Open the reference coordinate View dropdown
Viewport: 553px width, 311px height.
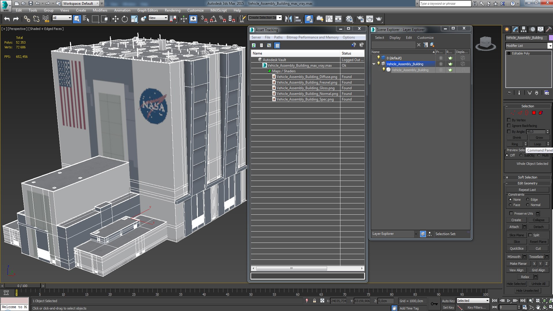158,18
